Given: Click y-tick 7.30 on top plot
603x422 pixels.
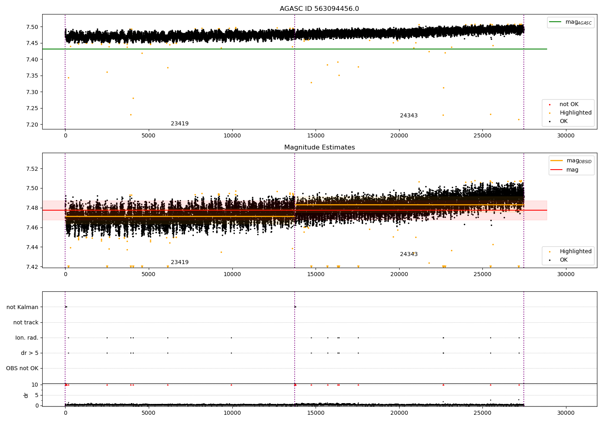Looking at the screenshot, I should pyautogui.click(x=32, y=92).
